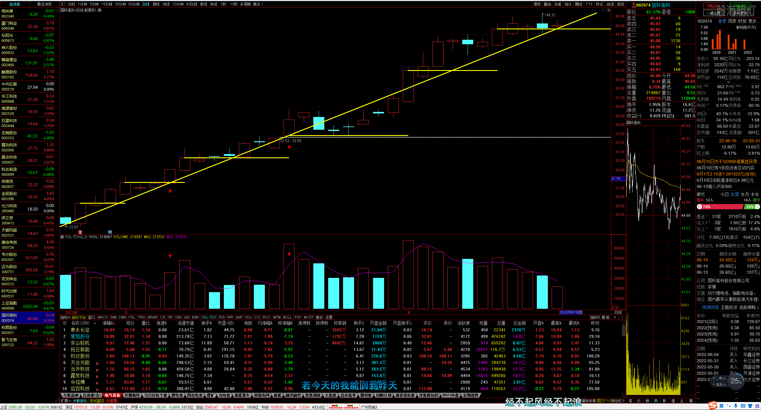This screenshot has height=410, width=761.
Task: Toggle the side panel icon above the price axis
Action: pos(608,10)
